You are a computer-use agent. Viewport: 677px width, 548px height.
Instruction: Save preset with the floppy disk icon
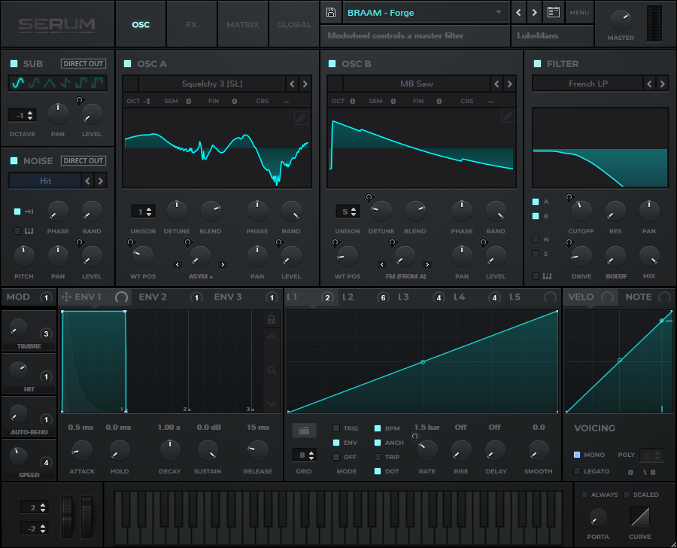point(331,12)
